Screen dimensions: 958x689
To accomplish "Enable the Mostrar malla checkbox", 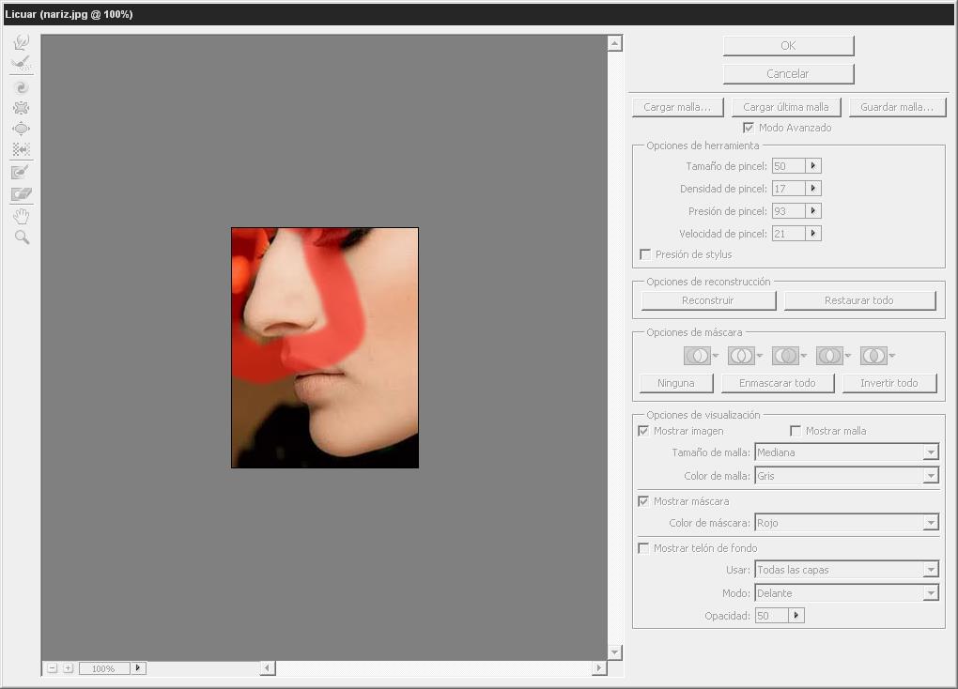I will click(x=796, y=431).
